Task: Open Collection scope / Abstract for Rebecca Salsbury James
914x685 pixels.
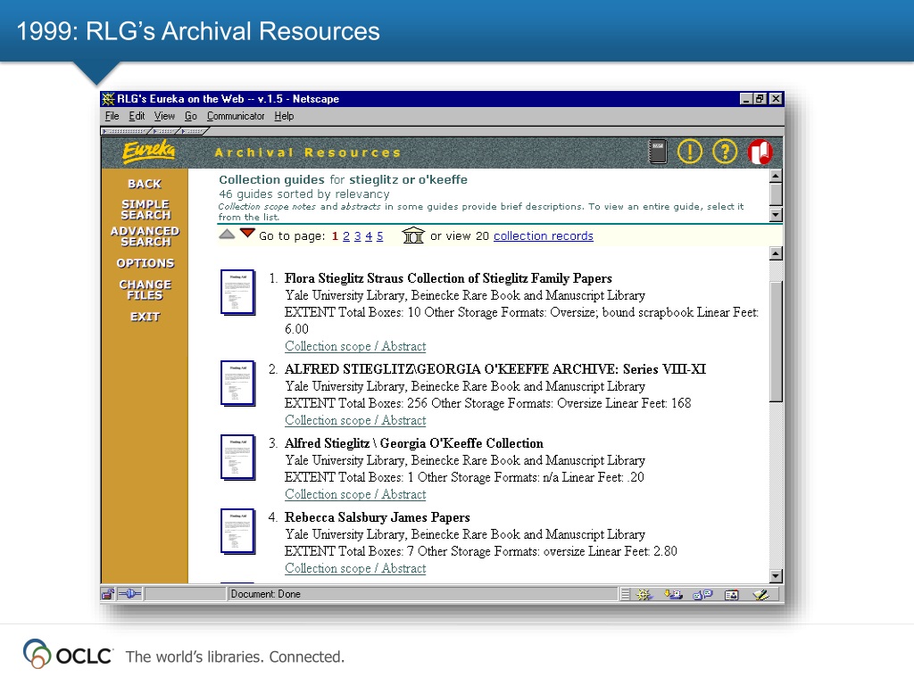Action: 355,568
